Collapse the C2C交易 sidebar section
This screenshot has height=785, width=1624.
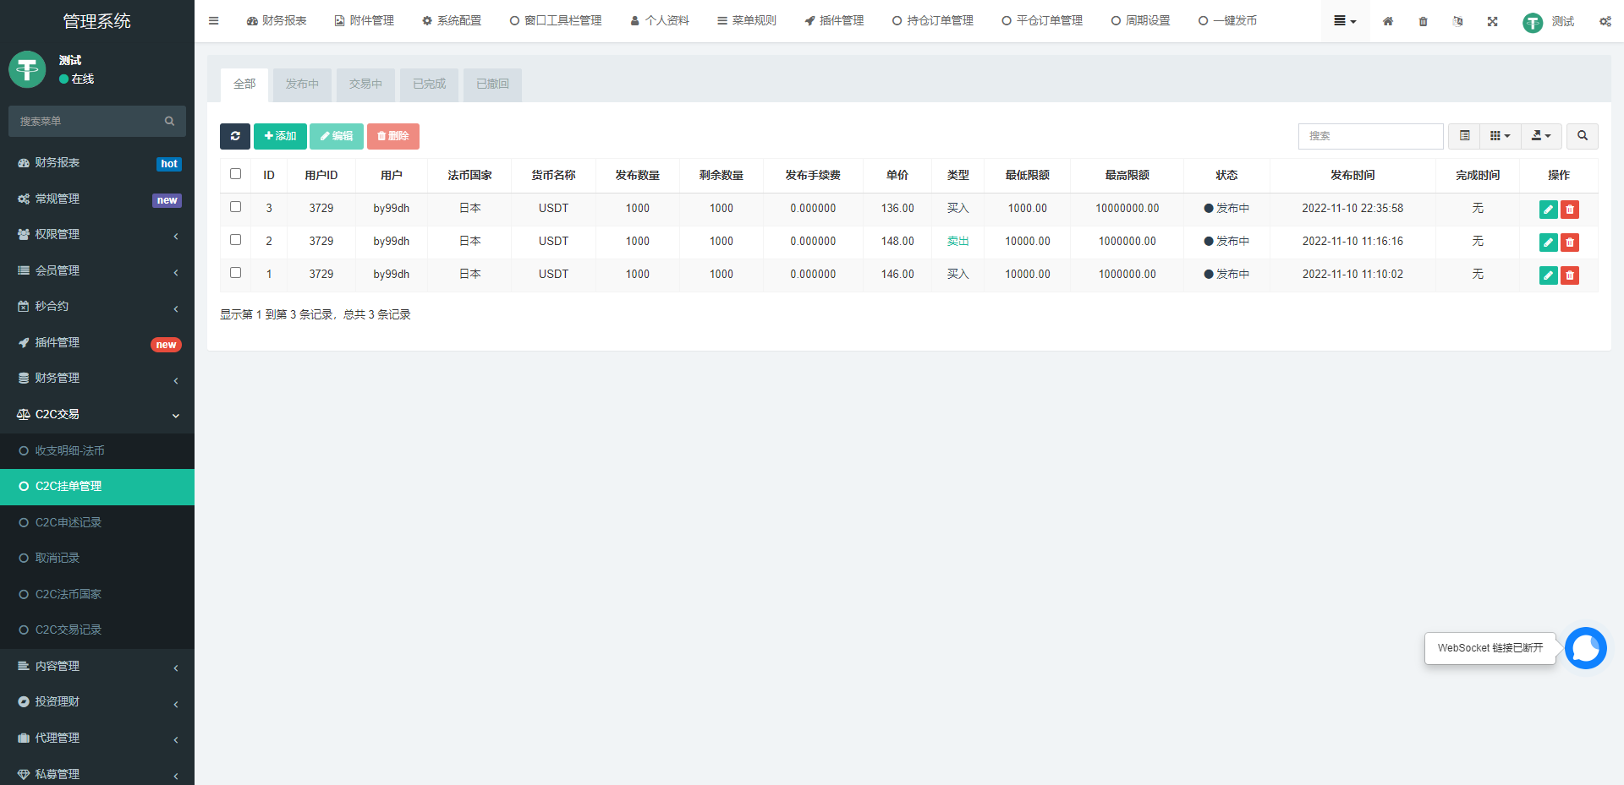pyautogui.click(x=97, y=415)
